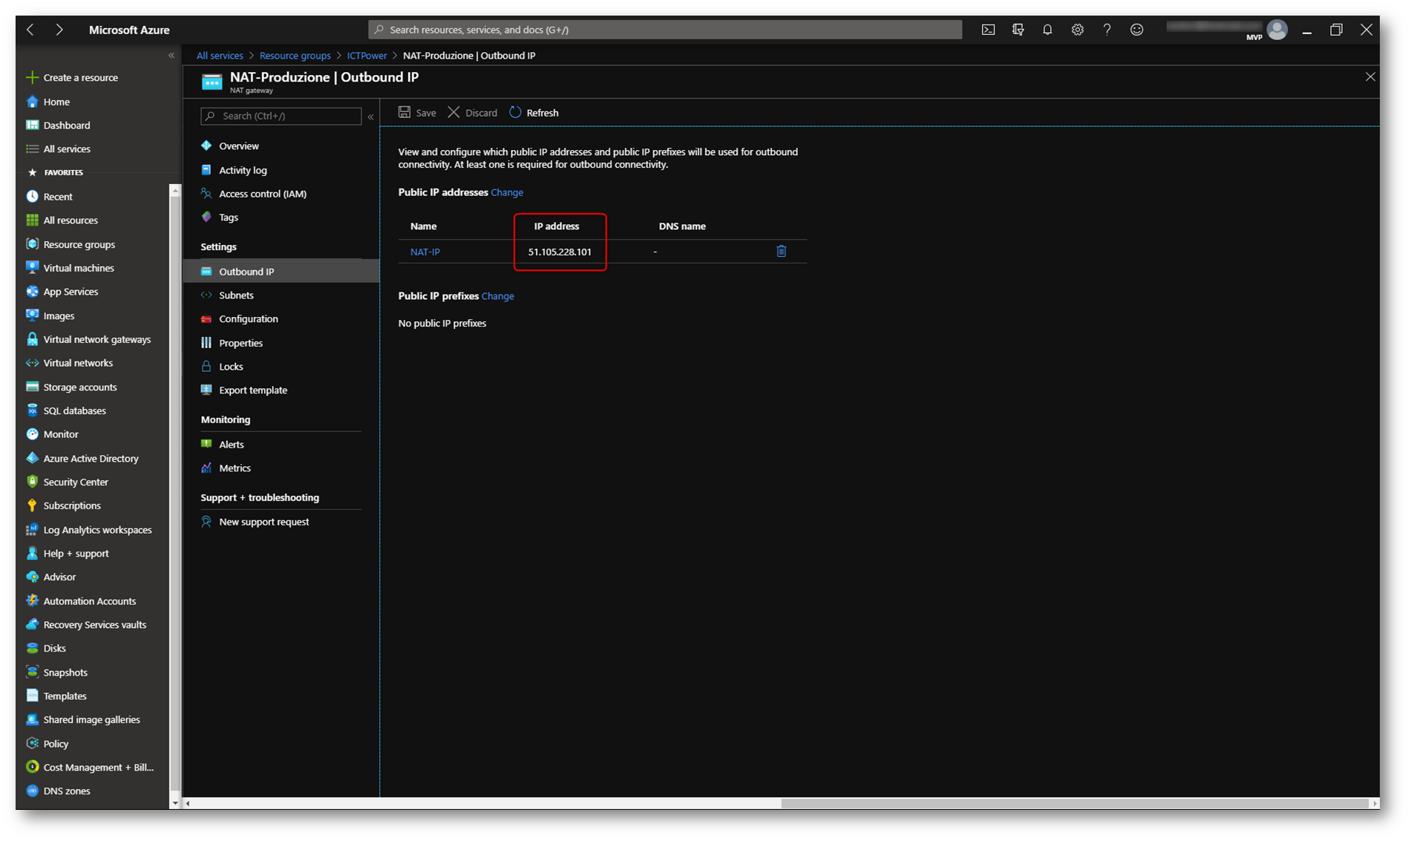The width and height of the screenshot is (1411, 841).
Task: Go to ICTPower breadcrumb
Action: click(367, 56)
